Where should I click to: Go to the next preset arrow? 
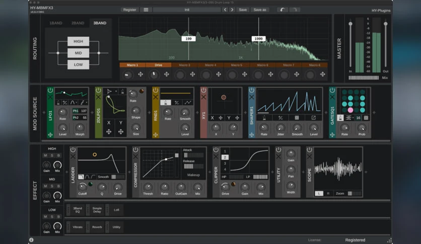232,10
